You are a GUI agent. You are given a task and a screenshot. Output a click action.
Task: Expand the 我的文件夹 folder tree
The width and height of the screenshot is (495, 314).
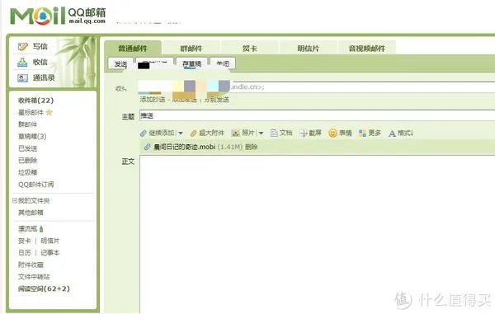pos(15,200)
